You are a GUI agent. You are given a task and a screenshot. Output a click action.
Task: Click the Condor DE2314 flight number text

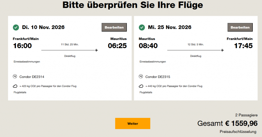30,77
